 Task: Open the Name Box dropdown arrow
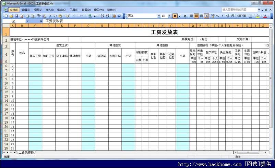27,21
